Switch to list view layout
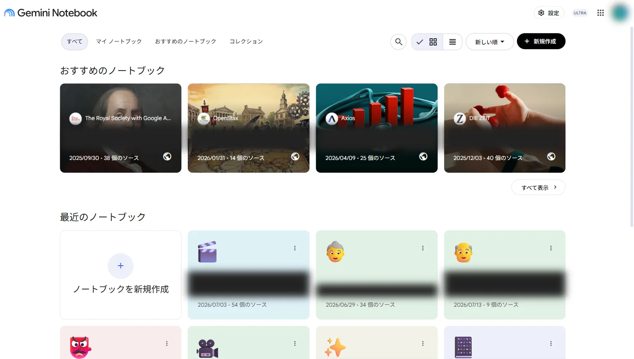The image size is (634, 359). click(x=453, y=41)
